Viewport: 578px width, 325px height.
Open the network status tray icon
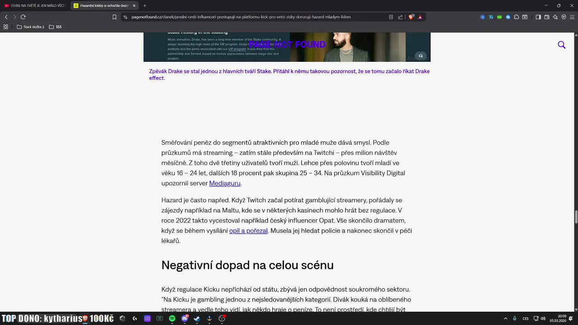tap(536, 319)
